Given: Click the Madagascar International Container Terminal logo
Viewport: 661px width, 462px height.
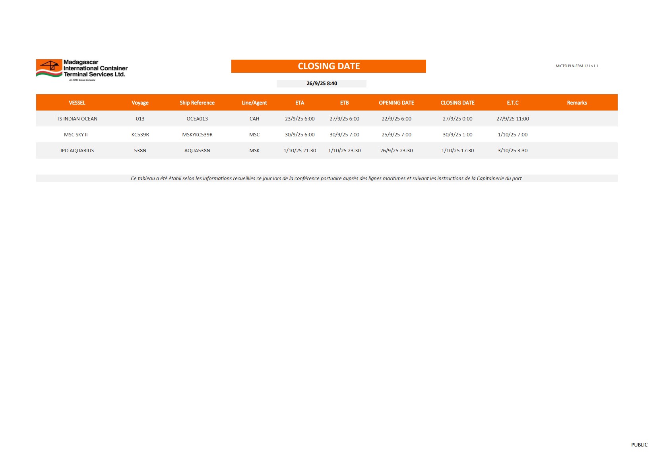Looking at the screenshot, I should tap(82, 70).
